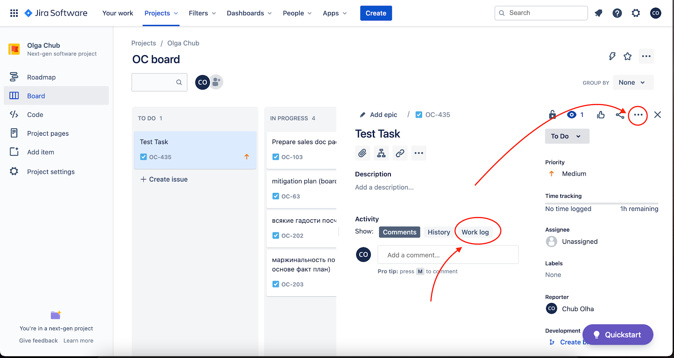Click the time tracking progress bar
Screen dimensions: 674x358
tap(602, 203)
